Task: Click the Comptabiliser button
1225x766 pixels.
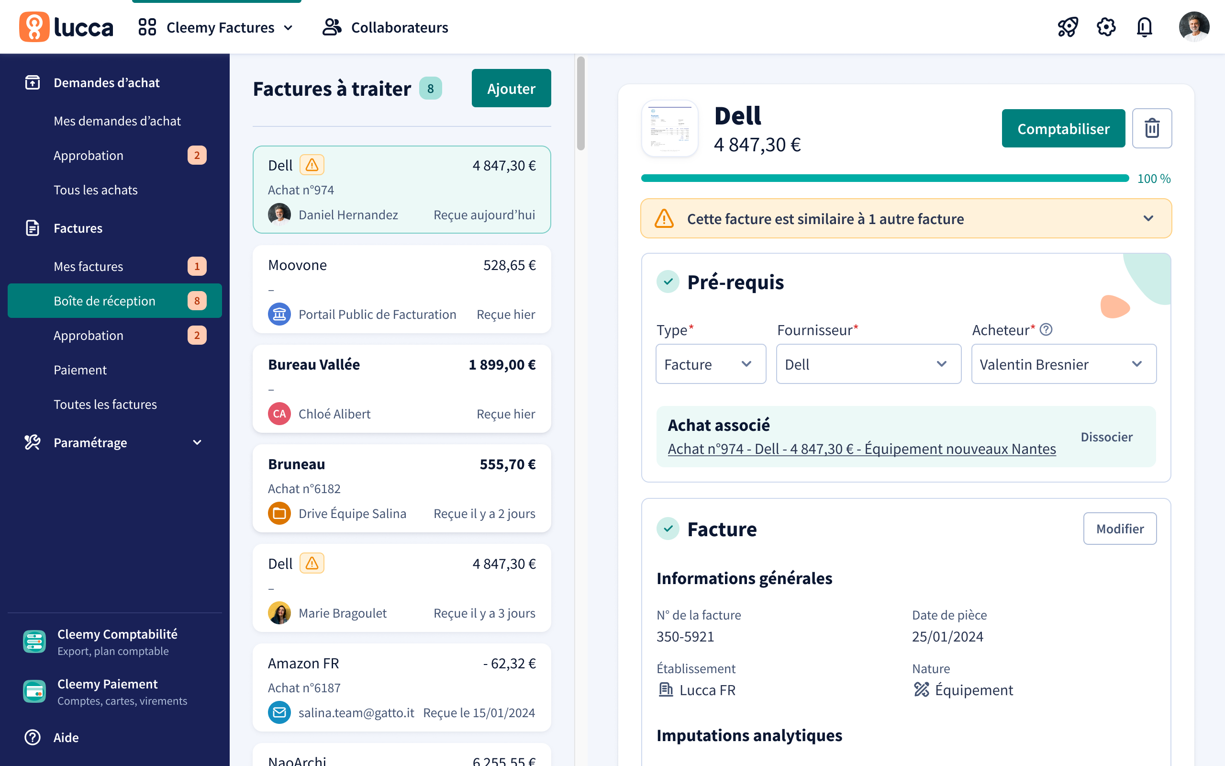Action: coord(1063,129)
